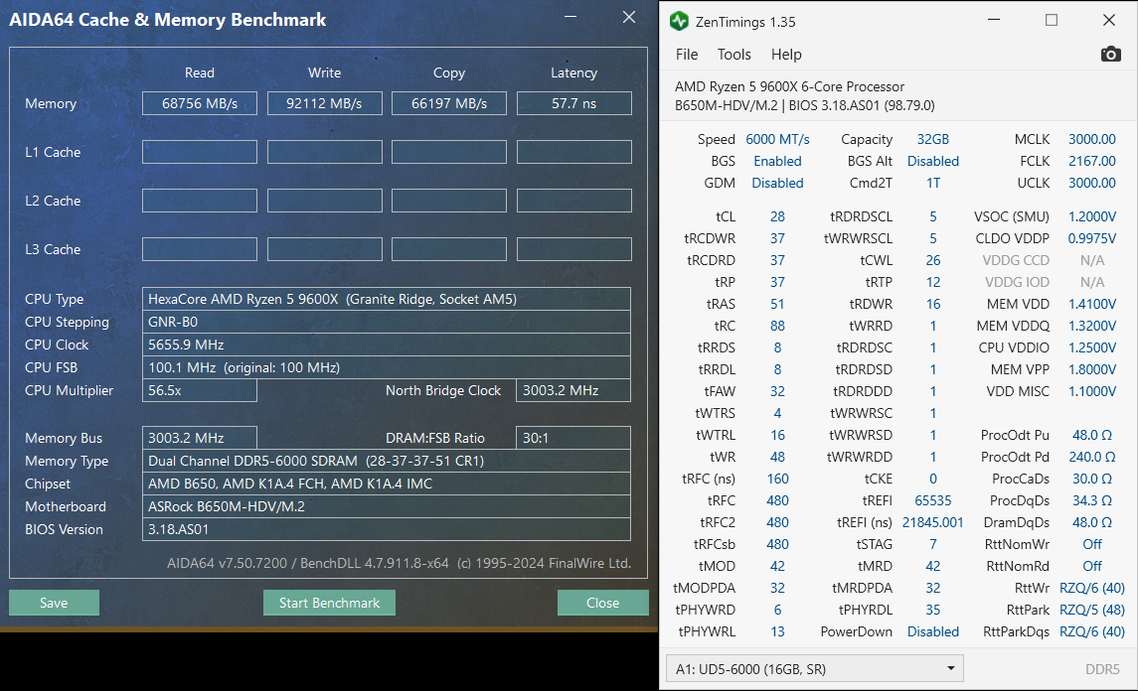Click the tRC value 88
Image resolution: width=1138 pixels, height=691 pixels.
tap(777, 326)
